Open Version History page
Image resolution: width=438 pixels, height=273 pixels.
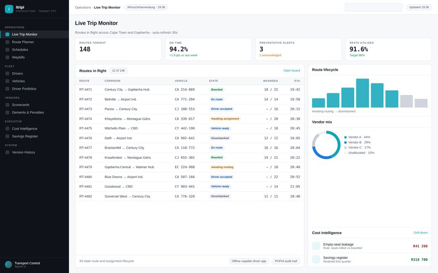[x=34, y=152]
